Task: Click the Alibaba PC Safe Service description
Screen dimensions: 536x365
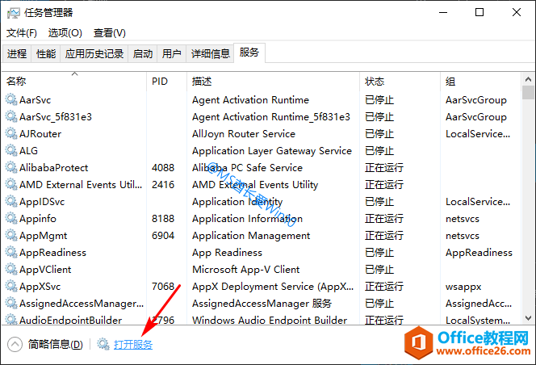Action: coord(247,168)
